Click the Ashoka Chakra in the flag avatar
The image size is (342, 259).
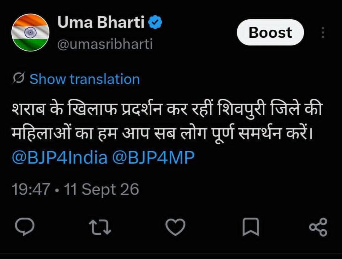[30, 33]
